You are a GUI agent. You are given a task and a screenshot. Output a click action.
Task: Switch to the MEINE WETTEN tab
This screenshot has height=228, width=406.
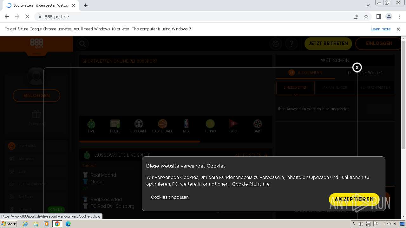[x=365, y=73]
